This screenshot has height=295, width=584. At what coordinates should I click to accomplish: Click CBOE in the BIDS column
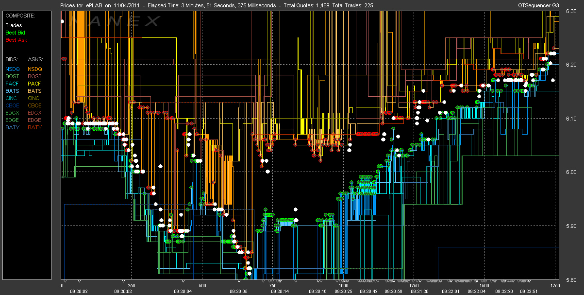13,106
